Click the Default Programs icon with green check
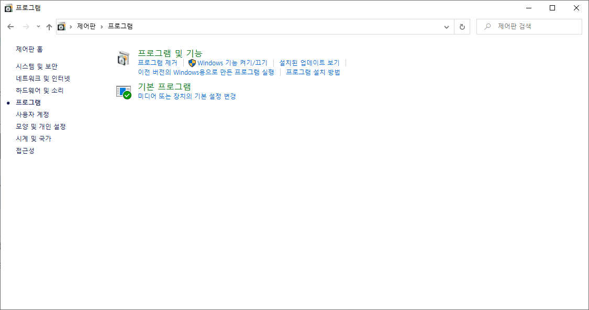The image size is (589, 310). tap(124, 92)
